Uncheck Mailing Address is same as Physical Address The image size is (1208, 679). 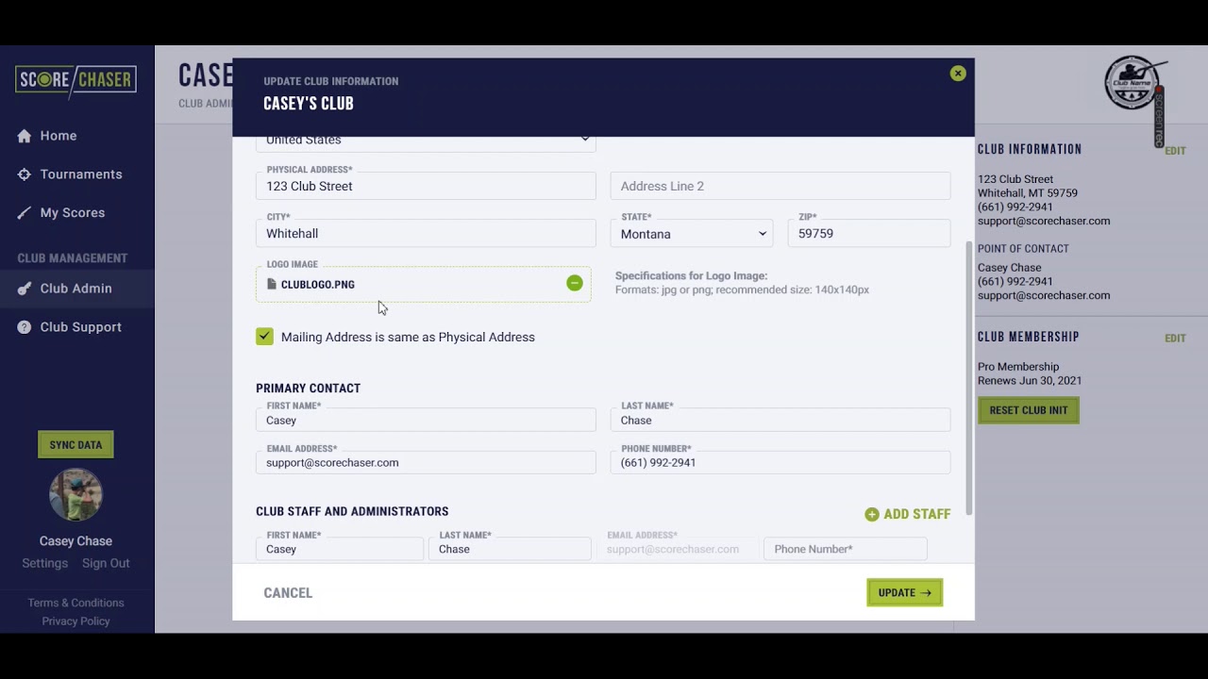[x=264, y=337]
